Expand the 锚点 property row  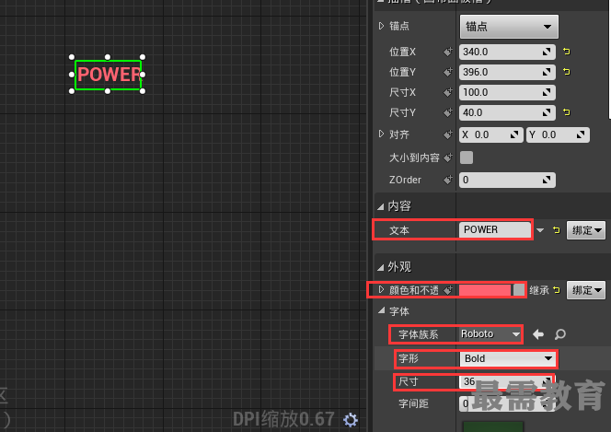click(x=381, y=26)
